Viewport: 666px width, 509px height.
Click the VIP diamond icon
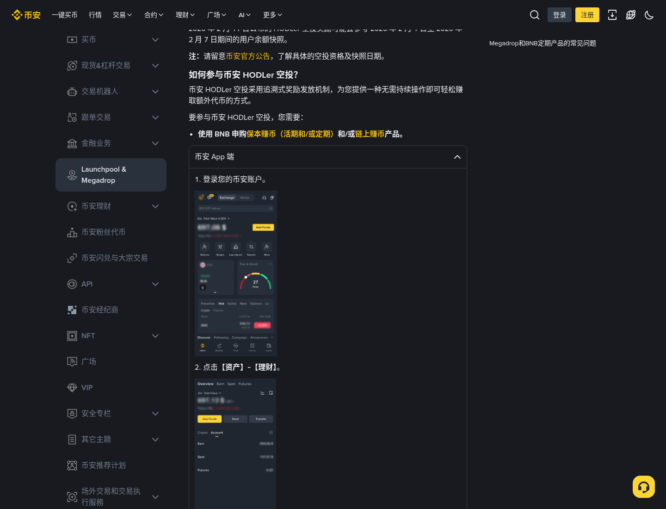coord(72,388)
